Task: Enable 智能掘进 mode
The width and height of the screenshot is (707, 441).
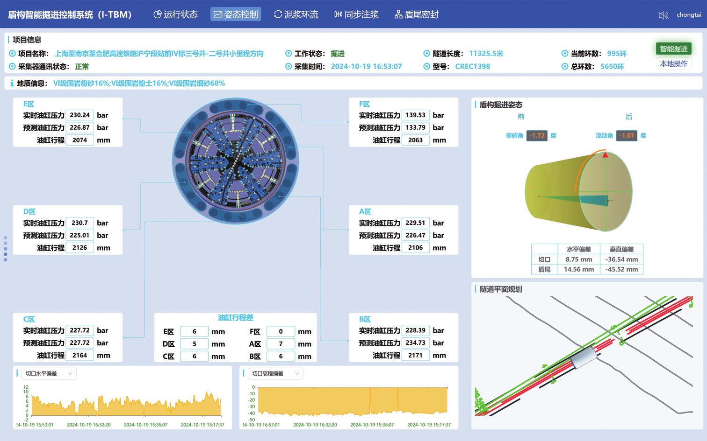Action: pos(673,49)
